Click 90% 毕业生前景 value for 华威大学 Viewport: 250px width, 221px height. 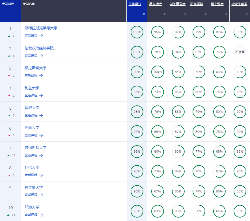240,112
